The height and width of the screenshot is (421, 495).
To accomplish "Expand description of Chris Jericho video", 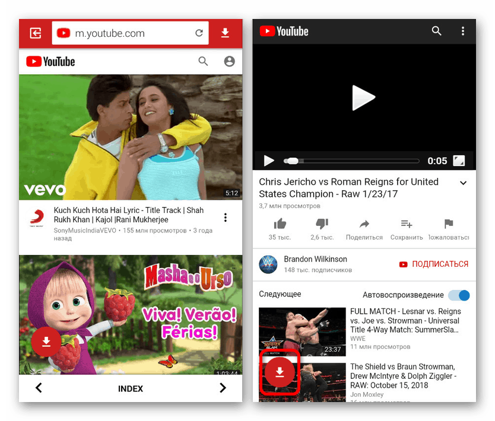I will (x=463, y=183).
